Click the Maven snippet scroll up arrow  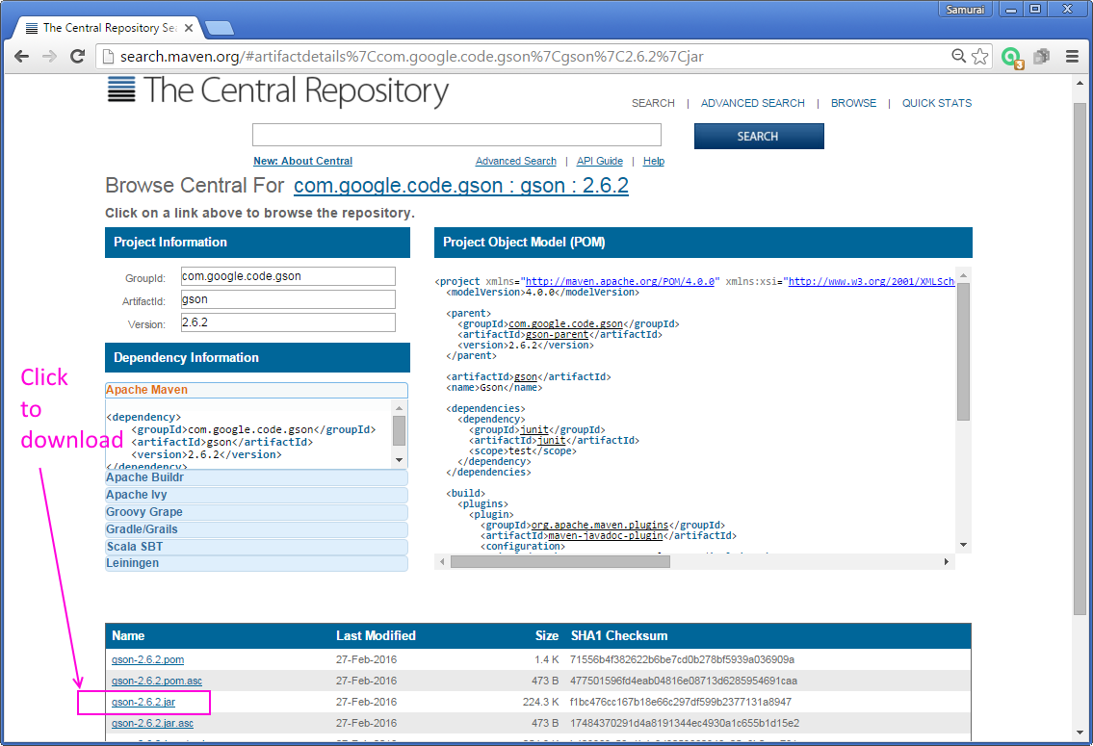point(399,408)
